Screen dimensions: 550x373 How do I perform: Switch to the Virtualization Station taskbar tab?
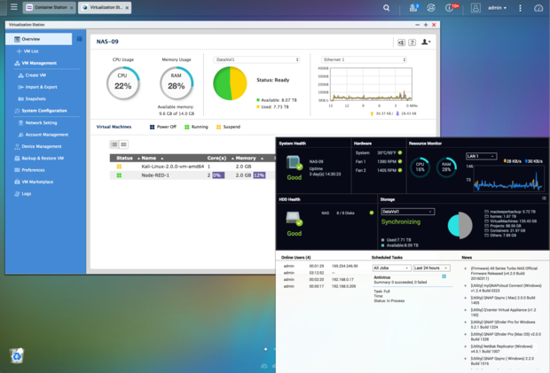(x=105, y=7)
